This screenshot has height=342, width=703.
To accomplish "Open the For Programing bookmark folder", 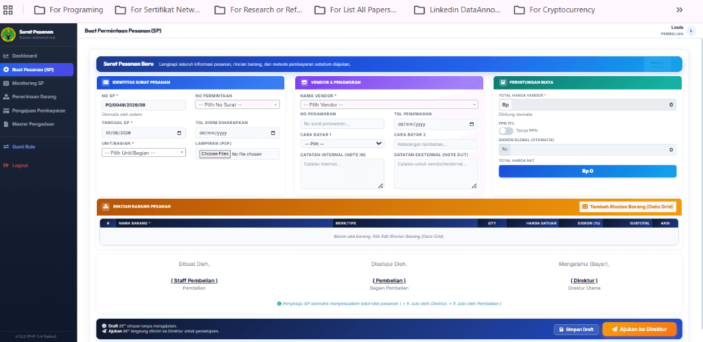I will [x=69, y=10].
